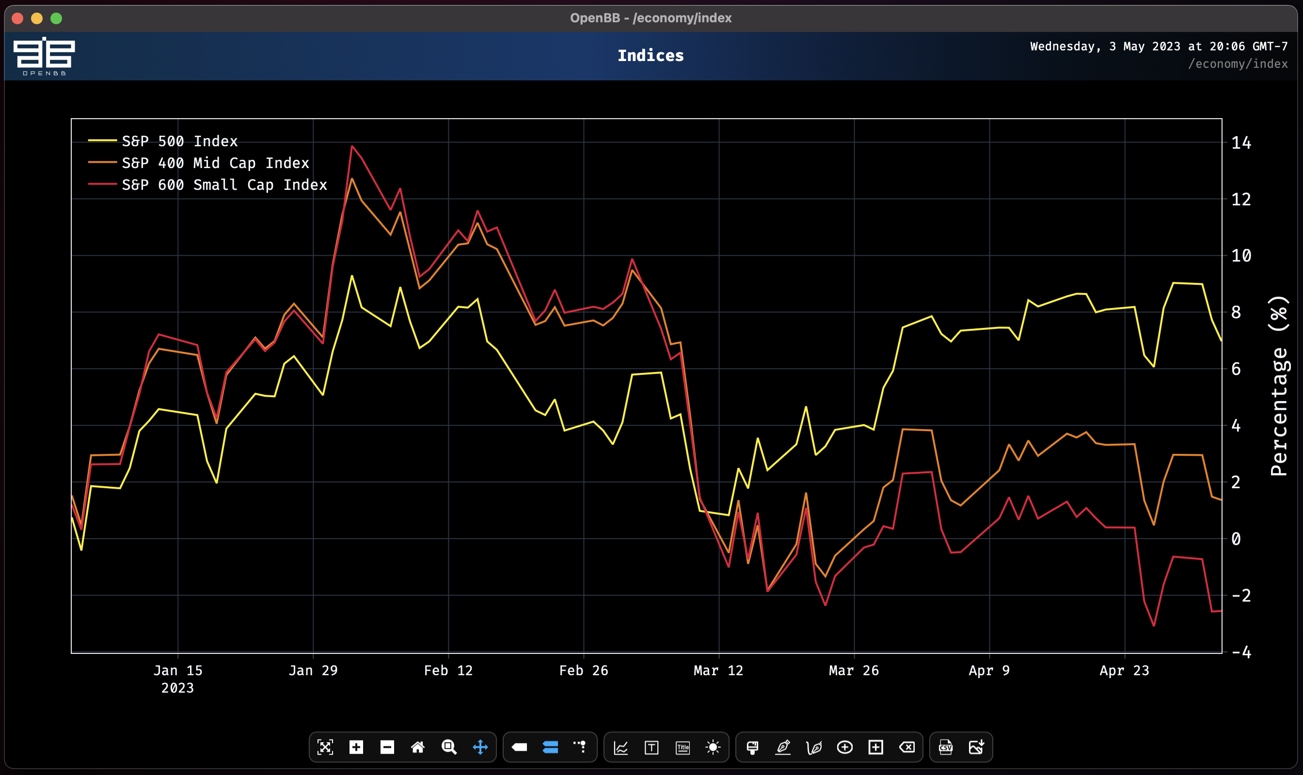Viewport: 1303px width, 775px height.
Task: Click the -4 y-axis tick label
Action: point(1241,652)
